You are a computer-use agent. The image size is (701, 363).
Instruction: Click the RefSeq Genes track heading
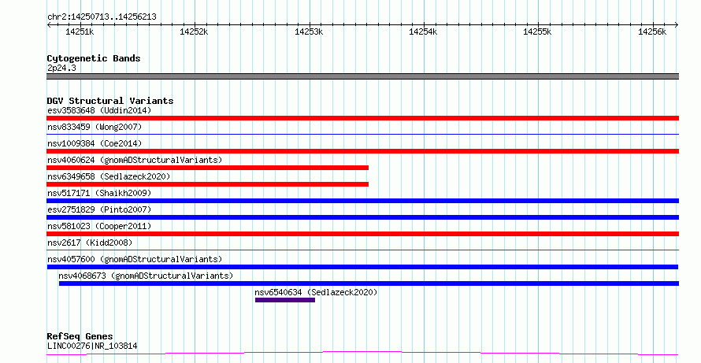[80, 336]
